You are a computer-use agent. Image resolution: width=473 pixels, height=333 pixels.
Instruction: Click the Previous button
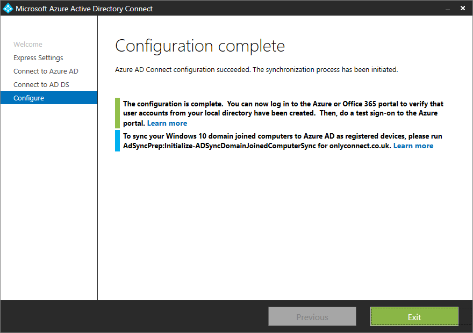(312, 316)
